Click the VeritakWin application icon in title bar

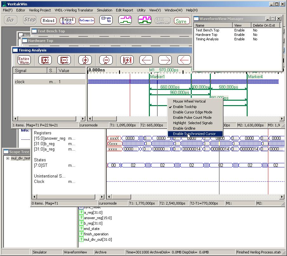pyautogui.click(x=4, y=4)
